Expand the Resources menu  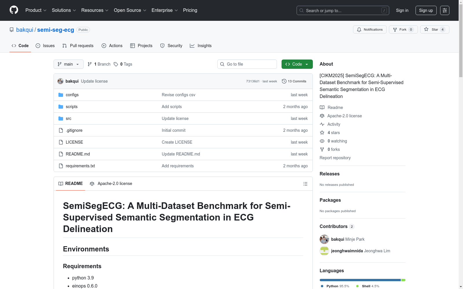95,10
